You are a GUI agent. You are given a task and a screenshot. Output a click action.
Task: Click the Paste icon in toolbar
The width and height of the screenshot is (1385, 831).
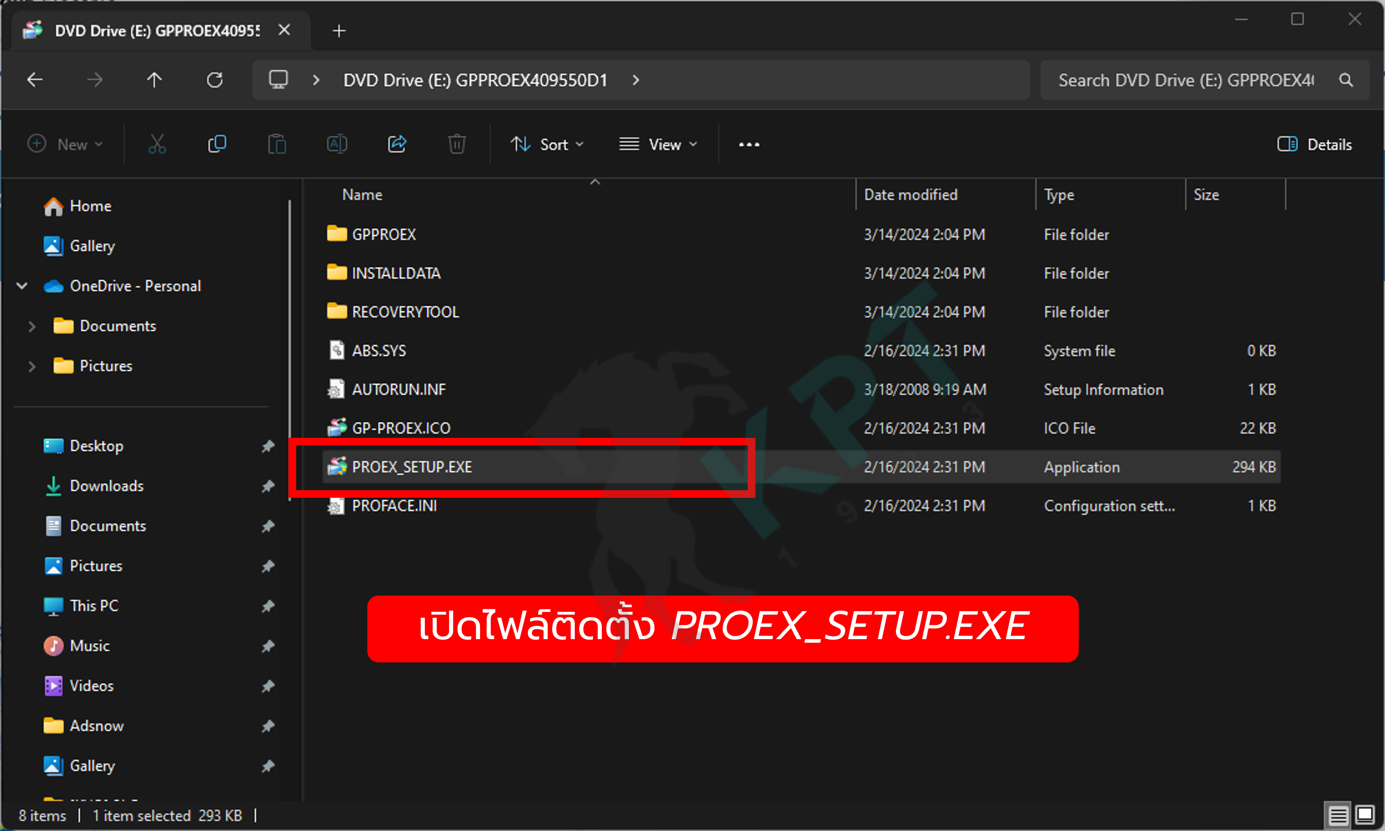(x=277, y=145)
